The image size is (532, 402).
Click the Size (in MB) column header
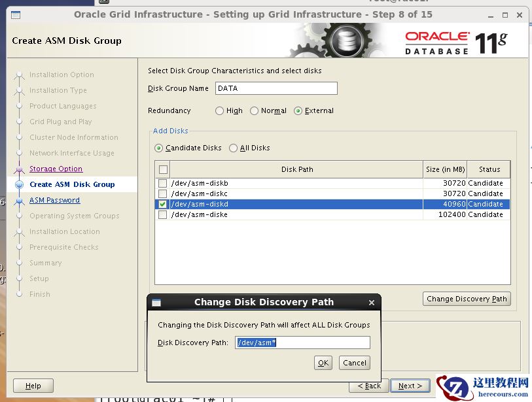(445, 169)
